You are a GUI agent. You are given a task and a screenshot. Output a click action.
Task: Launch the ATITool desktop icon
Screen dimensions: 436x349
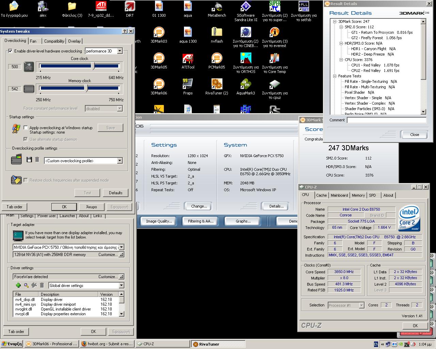(x=188, y=61)
